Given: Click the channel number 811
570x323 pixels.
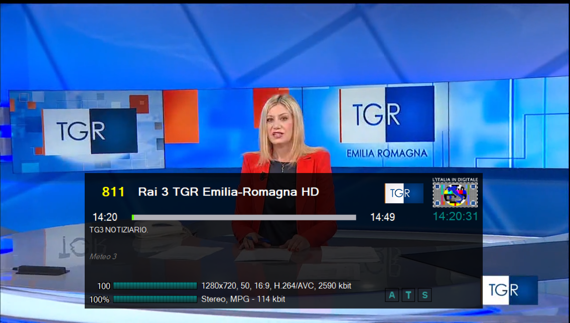Looking at the screenshot, I should [113, 192].
